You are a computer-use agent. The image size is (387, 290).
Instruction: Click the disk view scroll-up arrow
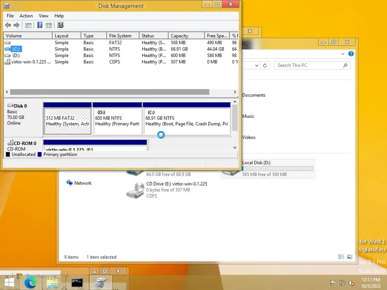click(x=235, y=102)
